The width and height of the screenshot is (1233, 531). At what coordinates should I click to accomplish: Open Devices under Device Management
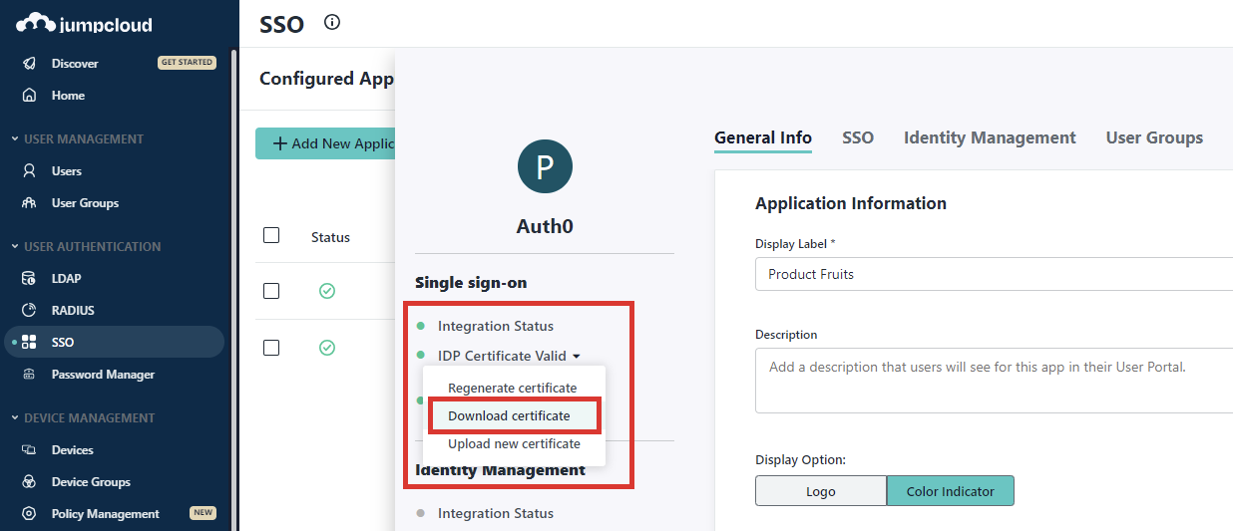[73, 450]
